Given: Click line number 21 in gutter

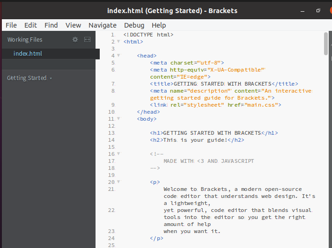Looking at the screenshot, I should point(111,189).
